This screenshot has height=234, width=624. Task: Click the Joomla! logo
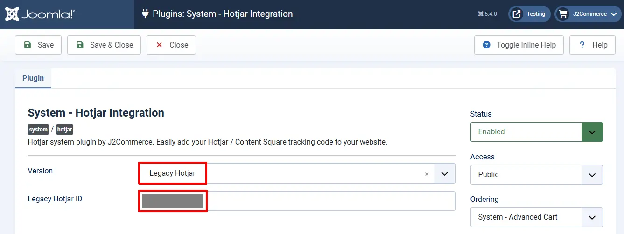[x=40, y=14]
